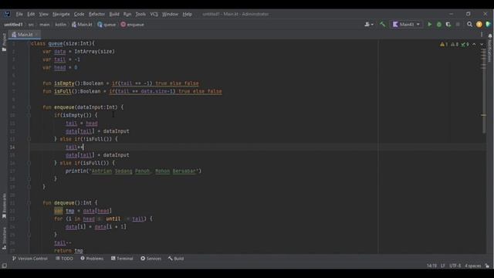
Task: Open the View menu
Action: [x=43, y=14]
